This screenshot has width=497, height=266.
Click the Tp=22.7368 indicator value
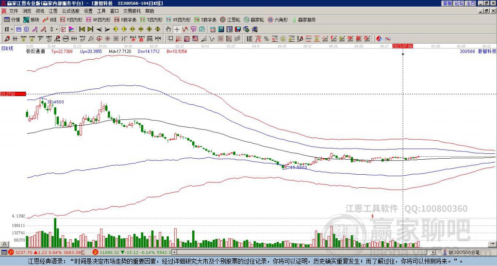62,51
